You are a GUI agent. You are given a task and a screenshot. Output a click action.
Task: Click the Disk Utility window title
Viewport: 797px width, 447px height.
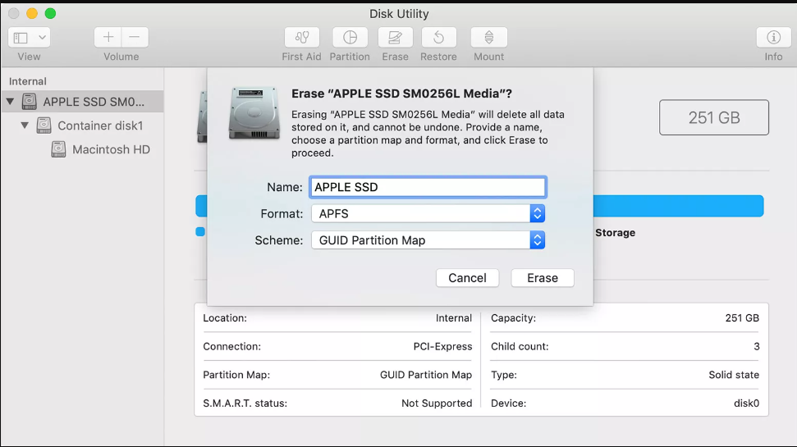point(399,14)
